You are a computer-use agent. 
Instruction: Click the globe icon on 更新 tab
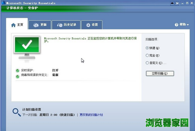(x=36, y=25)
